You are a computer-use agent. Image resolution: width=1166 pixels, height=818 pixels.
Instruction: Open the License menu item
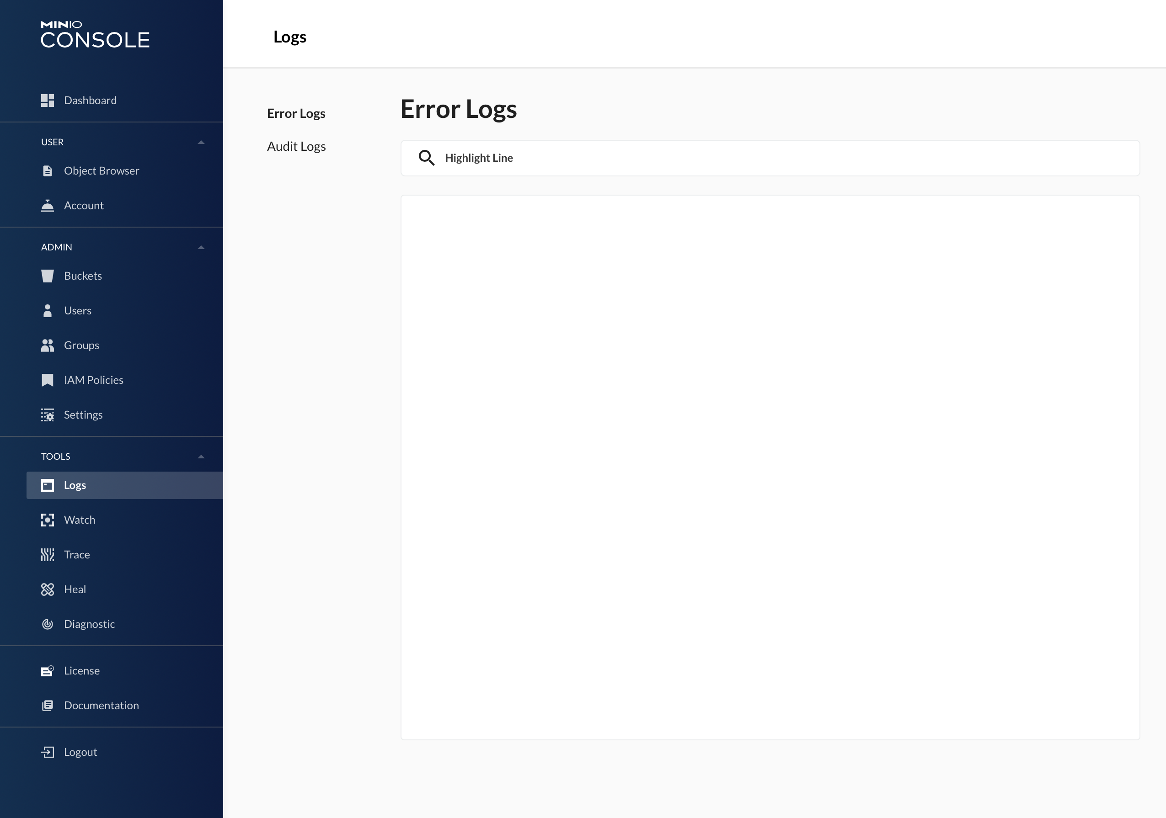(x=82, y=671)
